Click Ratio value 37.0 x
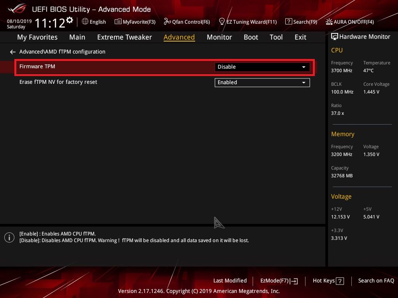The image size is (398, 298). point(337,113)
